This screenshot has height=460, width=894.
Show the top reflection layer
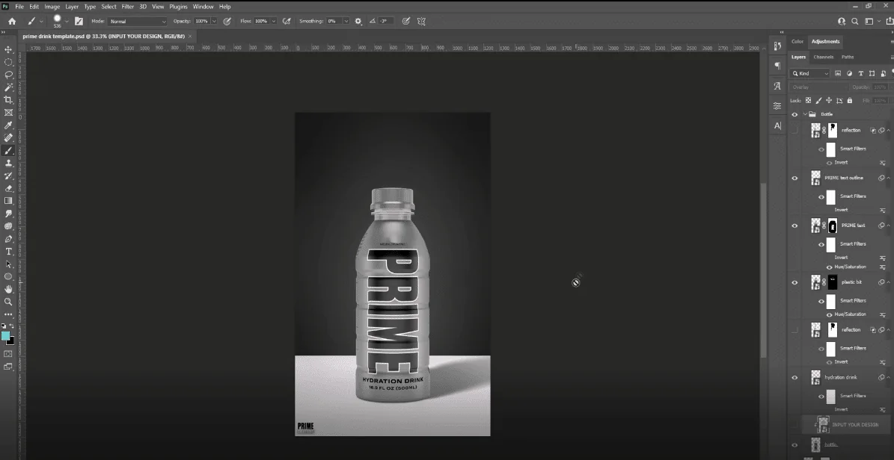click(x=795, y=131)
